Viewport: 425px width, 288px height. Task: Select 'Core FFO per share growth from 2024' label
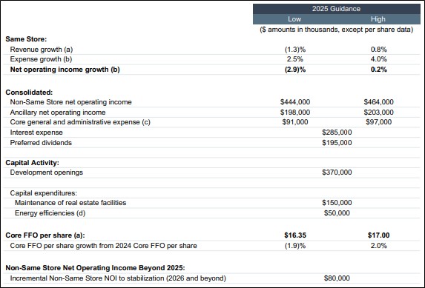tap(103, 246)
